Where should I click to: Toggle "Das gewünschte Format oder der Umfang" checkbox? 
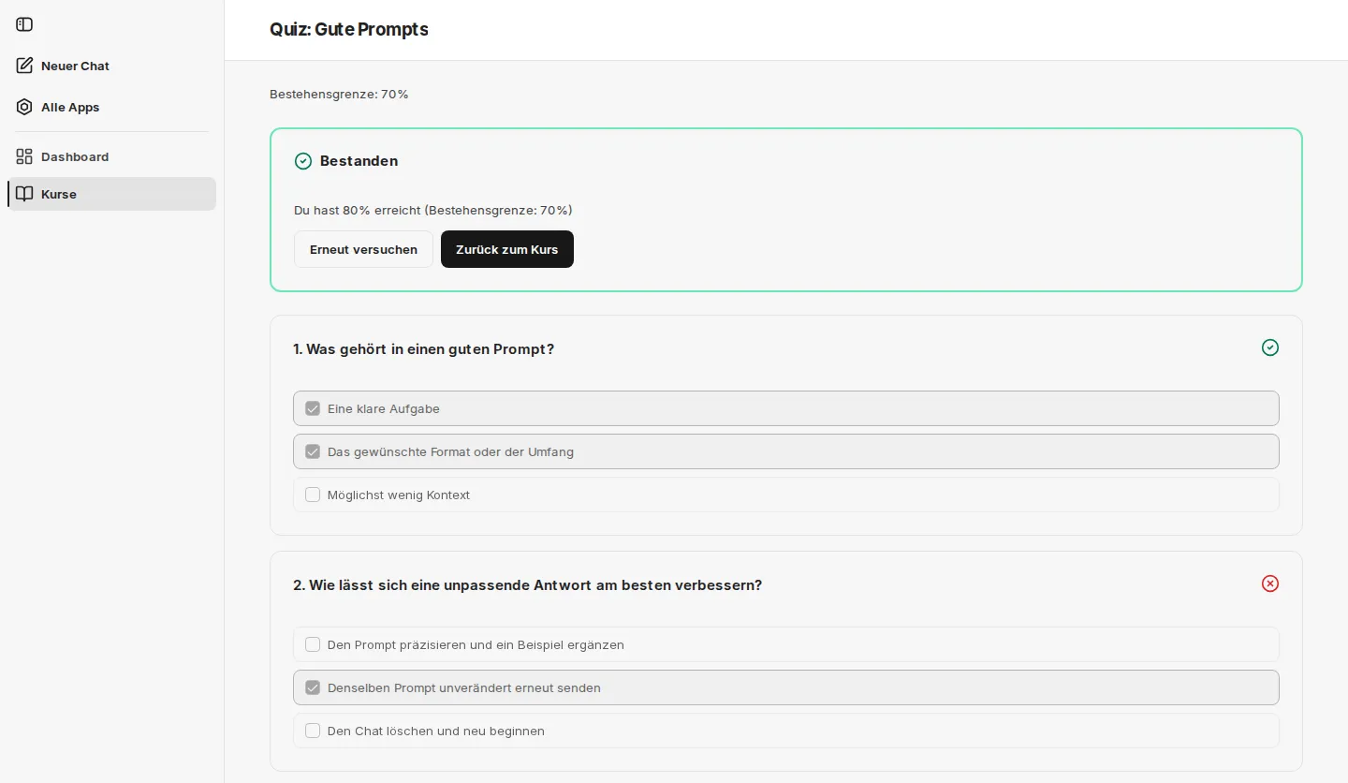point(313,451)
